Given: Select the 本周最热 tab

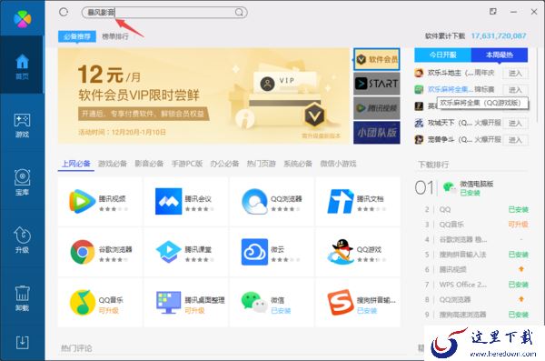Looking at the screenshot, I should click(x=500, y=55).
